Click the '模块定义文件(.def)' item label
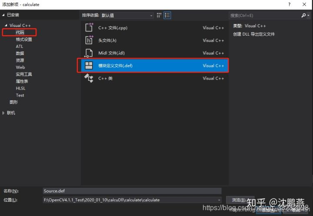The width and height of the screenshot is (313, 216). click(x=115, y=66)
